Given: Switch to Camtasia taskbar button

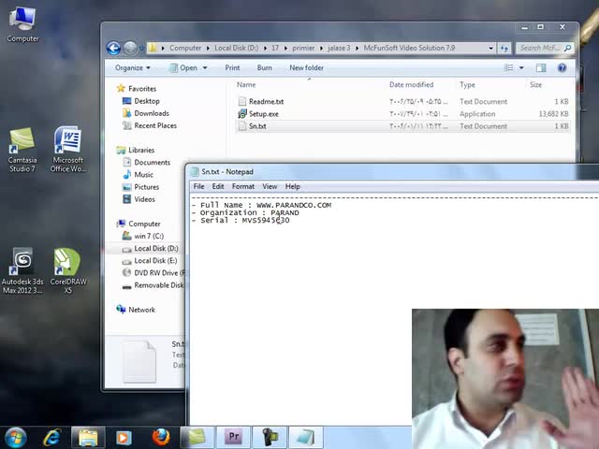Looking at the screenshot, I should pos(197,438).
